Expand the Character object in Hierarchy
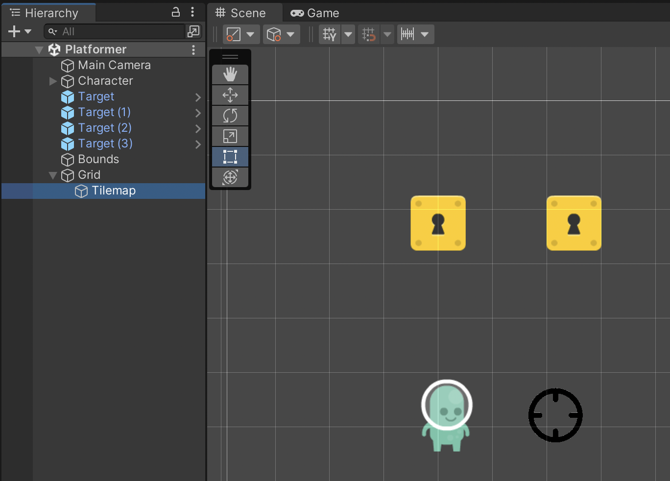 53,81
